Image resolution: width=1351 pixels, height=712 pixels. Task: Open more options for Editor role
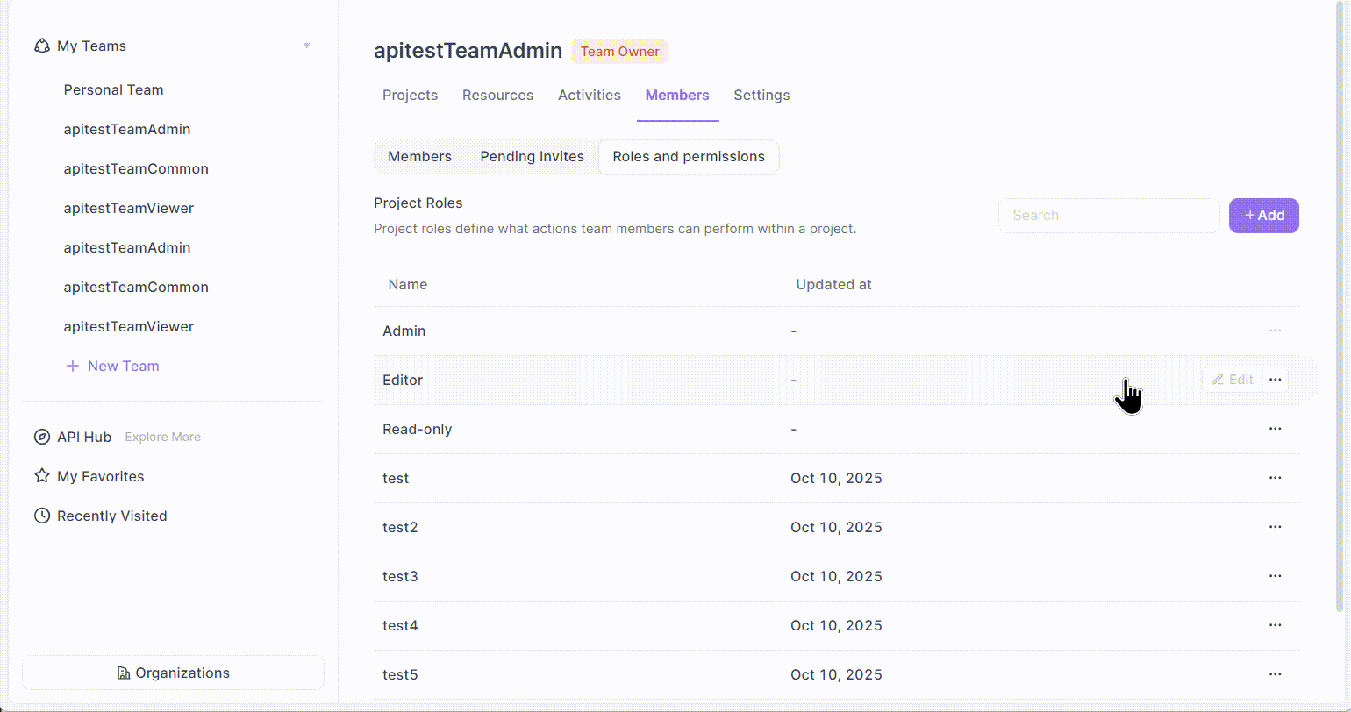1275,380
